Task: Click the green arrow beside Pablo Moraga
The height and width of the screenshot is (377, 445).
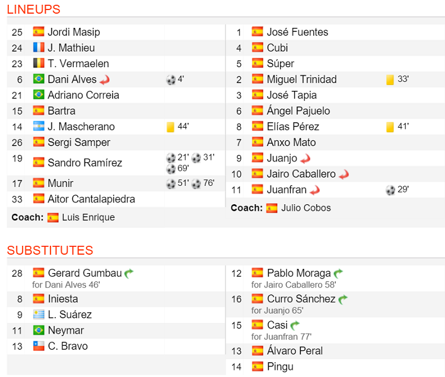Action: 339,273
